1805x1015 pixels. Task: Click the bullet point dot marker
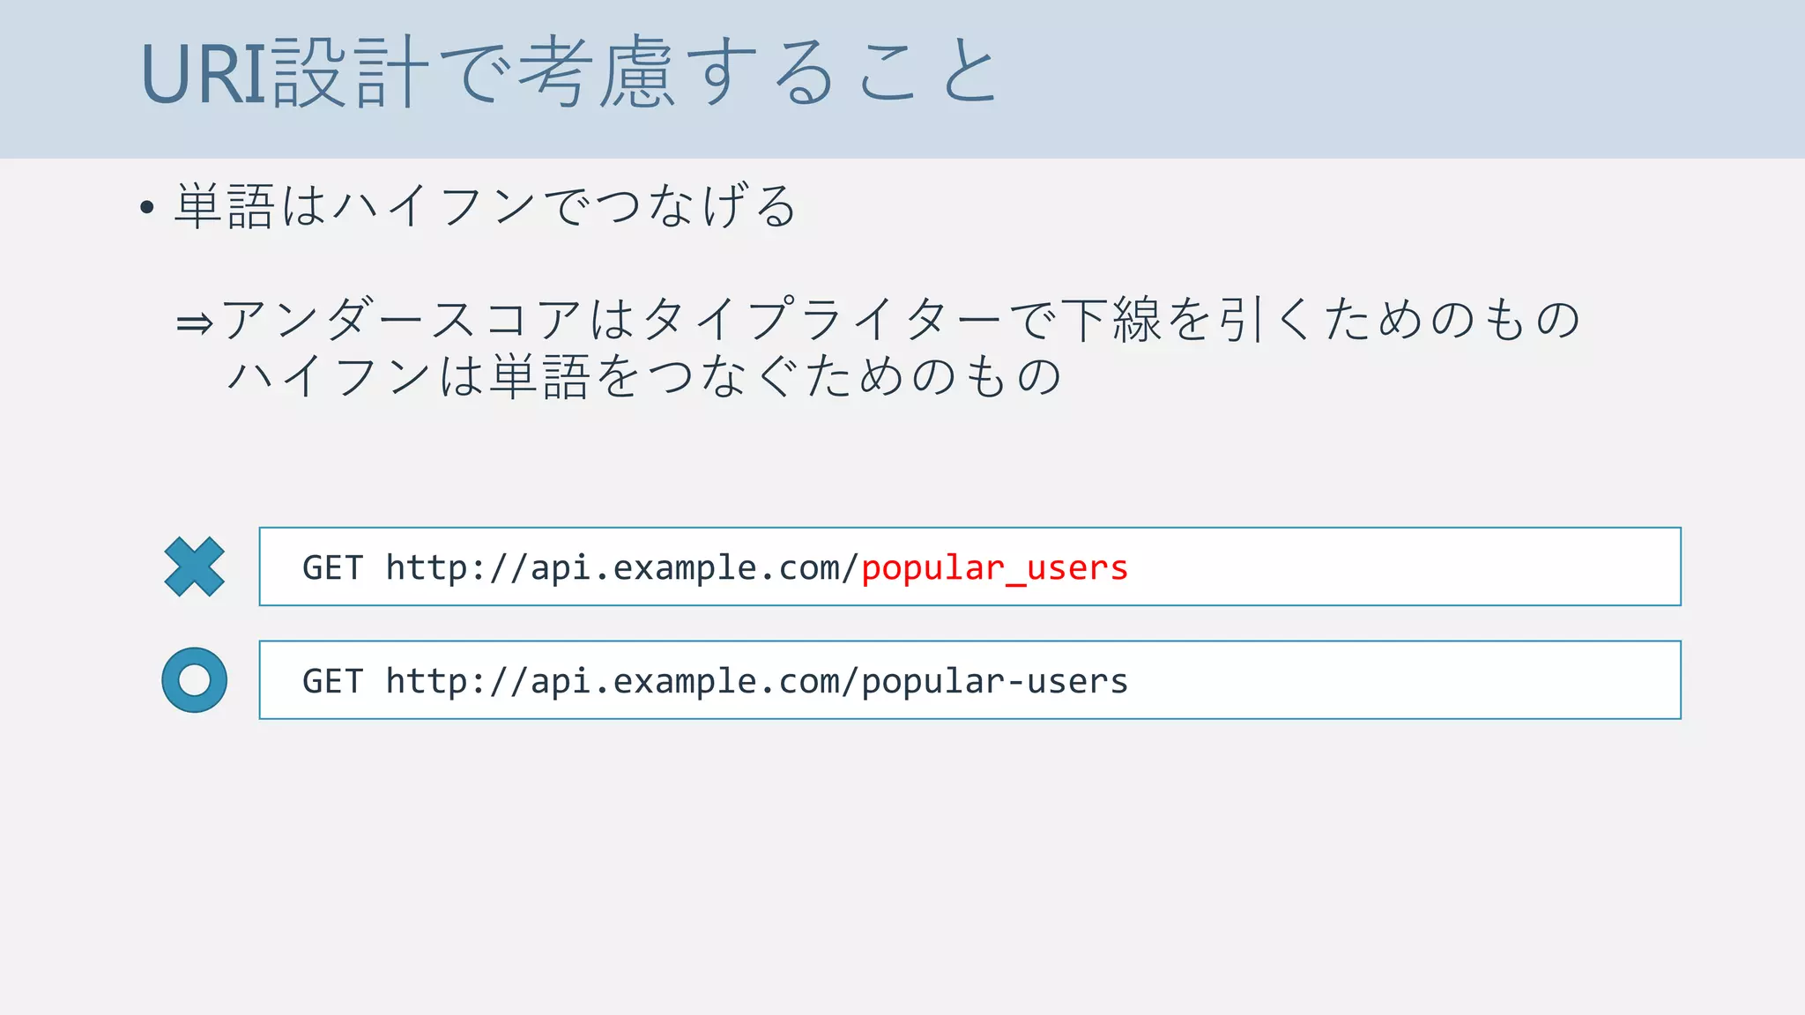(x=147, y=209)
